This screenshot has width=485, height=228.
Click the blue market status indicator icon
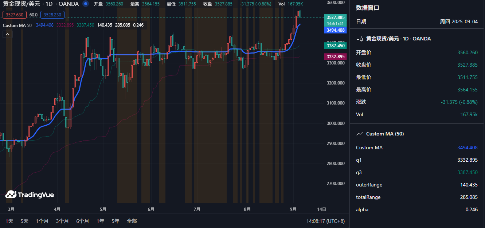click(86, 4)
